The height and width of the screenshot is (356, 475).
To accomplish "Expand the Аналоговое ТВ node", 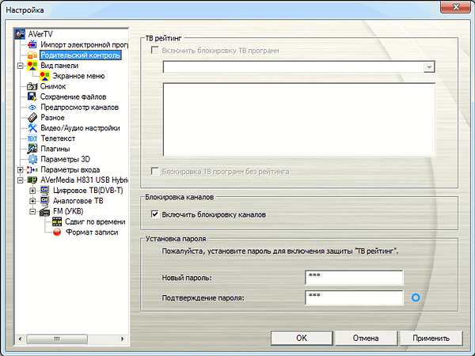I will click(x=32, y=201).
